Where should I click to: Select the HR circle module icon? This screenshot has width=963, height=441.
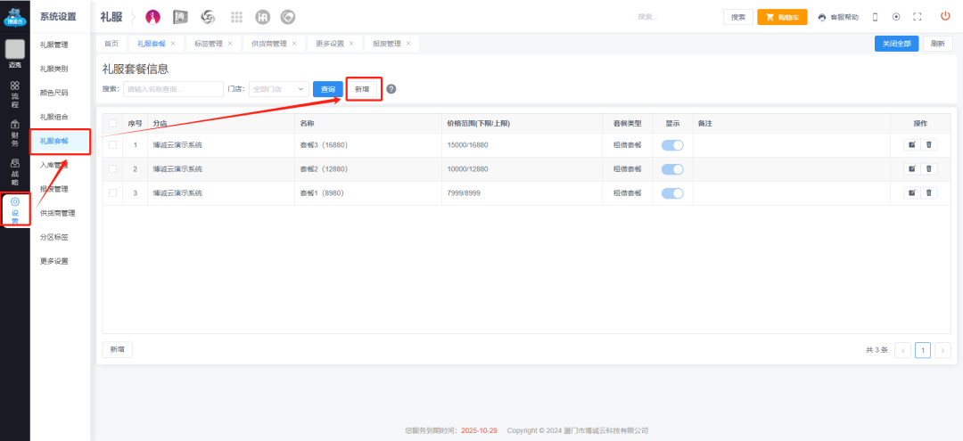(263, 17)
